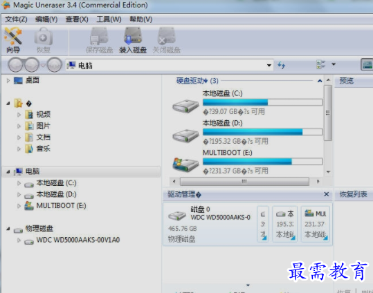Click the vertical scrollbar of the drive list

pos(328,113)
